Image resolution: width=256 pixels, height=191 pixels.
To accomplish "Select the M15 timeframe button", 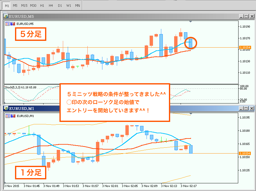I will point(24,6).
